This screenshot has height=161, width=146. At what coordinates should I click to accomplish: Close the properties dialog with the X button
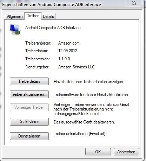(134, 3)
